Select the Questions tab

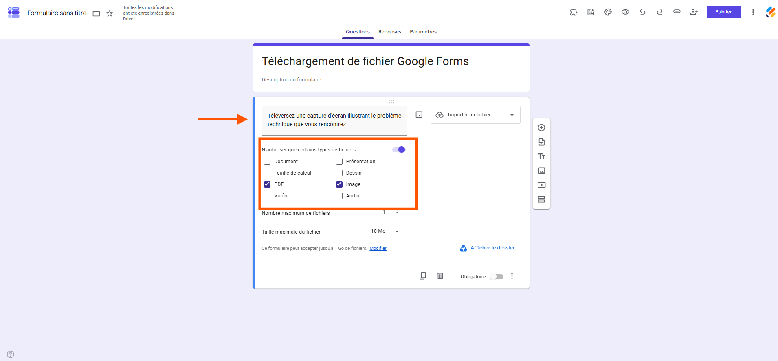pos(358,32)
